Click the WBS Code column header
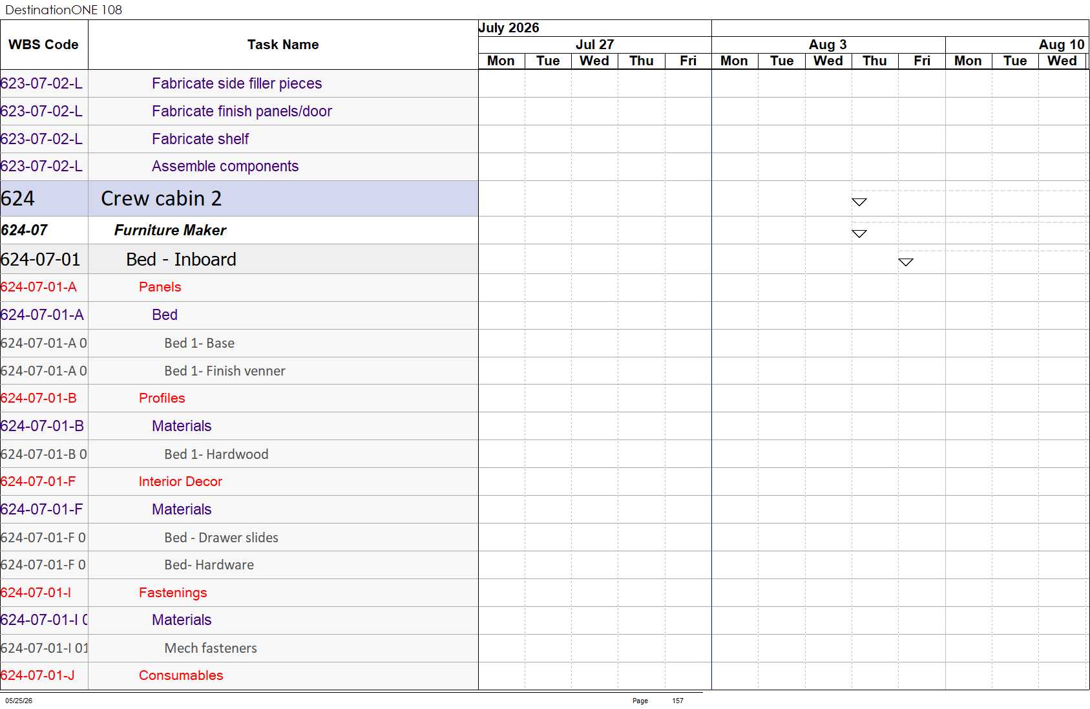Screen dimensions: 1090x709 (x=44, y=45)
